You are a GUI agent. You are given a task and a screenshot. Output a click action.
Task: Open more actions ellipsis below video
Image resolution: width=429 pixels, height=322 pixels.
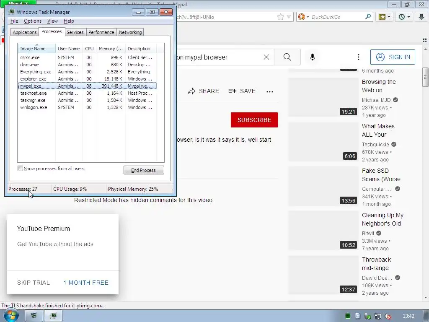[270, 92]
